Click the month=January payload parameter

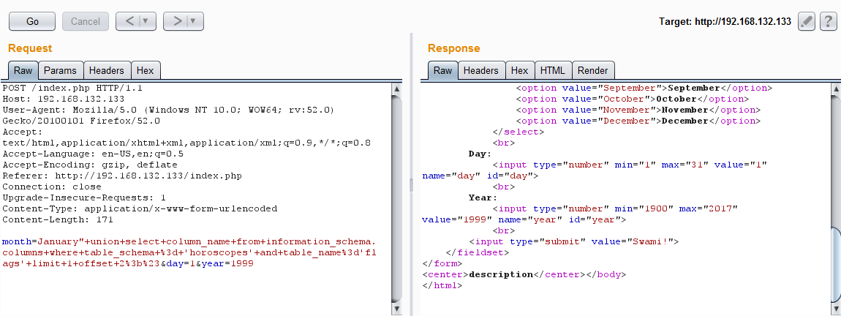[189, 252]
